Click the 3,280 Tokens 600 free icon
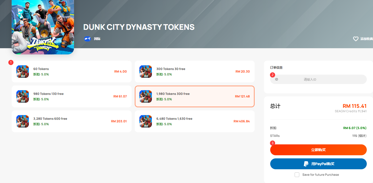The image size is (373, 183). pyautogui.click(x=23, y=121)
